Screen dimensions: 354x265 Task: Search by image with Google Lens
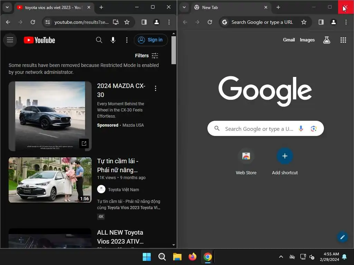tap(314, 129)
